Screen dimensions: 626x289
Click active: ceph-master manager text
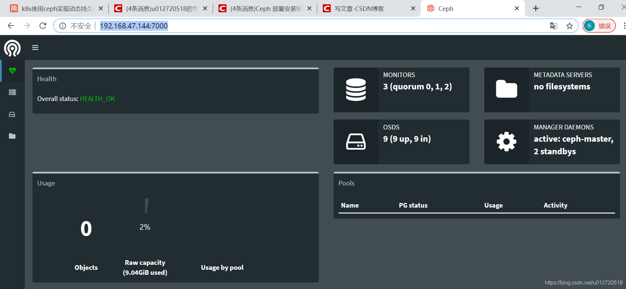coord(574,139)
